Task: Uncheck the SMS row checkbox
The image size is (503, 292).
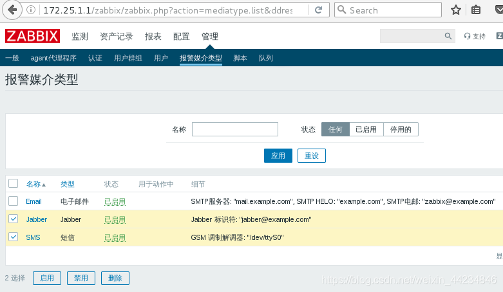Action: pos(13,237)
